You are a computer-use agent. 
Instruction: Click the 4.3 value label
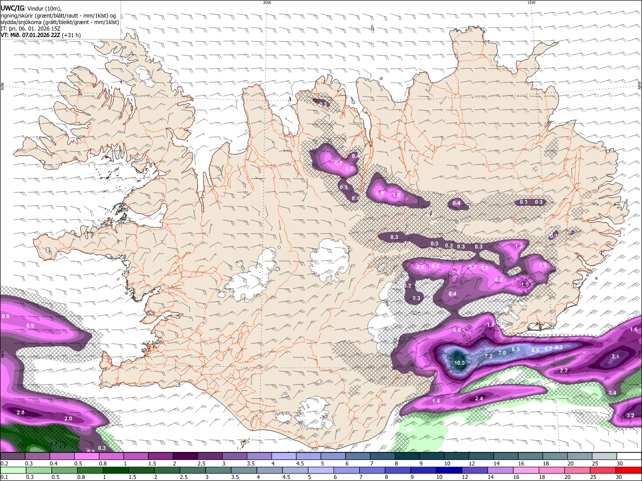click(559, 347)
